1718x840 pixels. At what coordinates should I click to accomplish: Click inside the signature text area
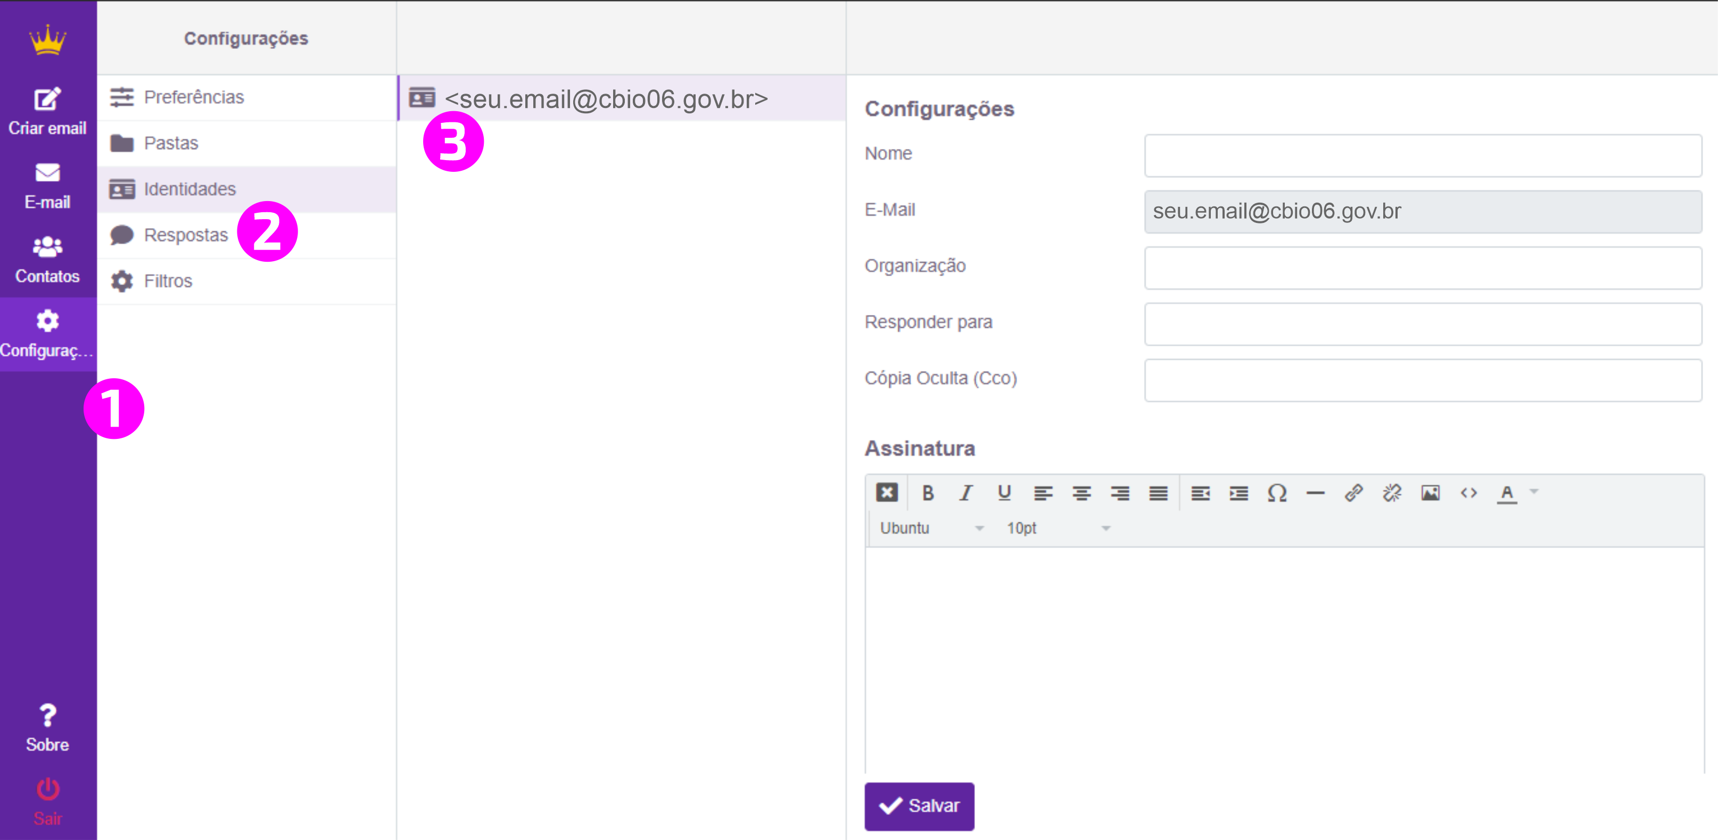coord(1284,660)
